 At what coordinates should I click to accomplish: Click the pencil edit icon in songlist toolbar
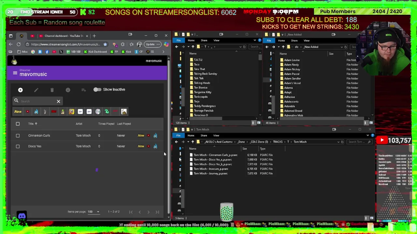click(36, 90)
